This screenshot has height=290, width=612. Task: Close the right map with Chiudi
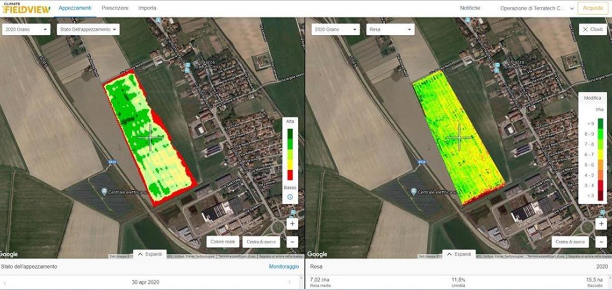[592, 30]
